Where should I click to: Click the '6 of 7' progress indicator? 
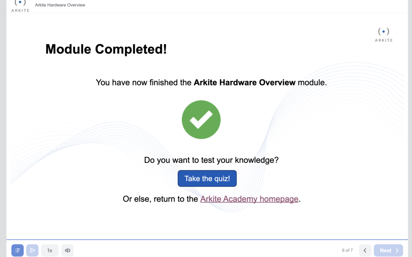[x=347, y=250]
